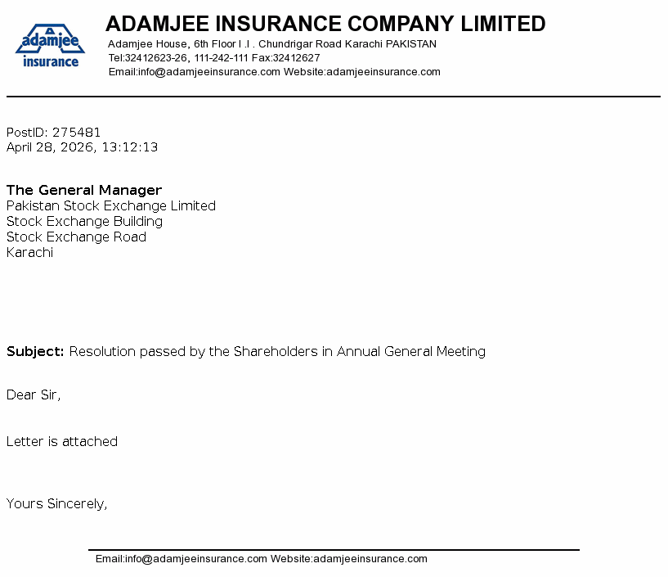Screen dimensions: 668x577
Task: Click the Adamjee Insurance logo
Action: (50, 46)
